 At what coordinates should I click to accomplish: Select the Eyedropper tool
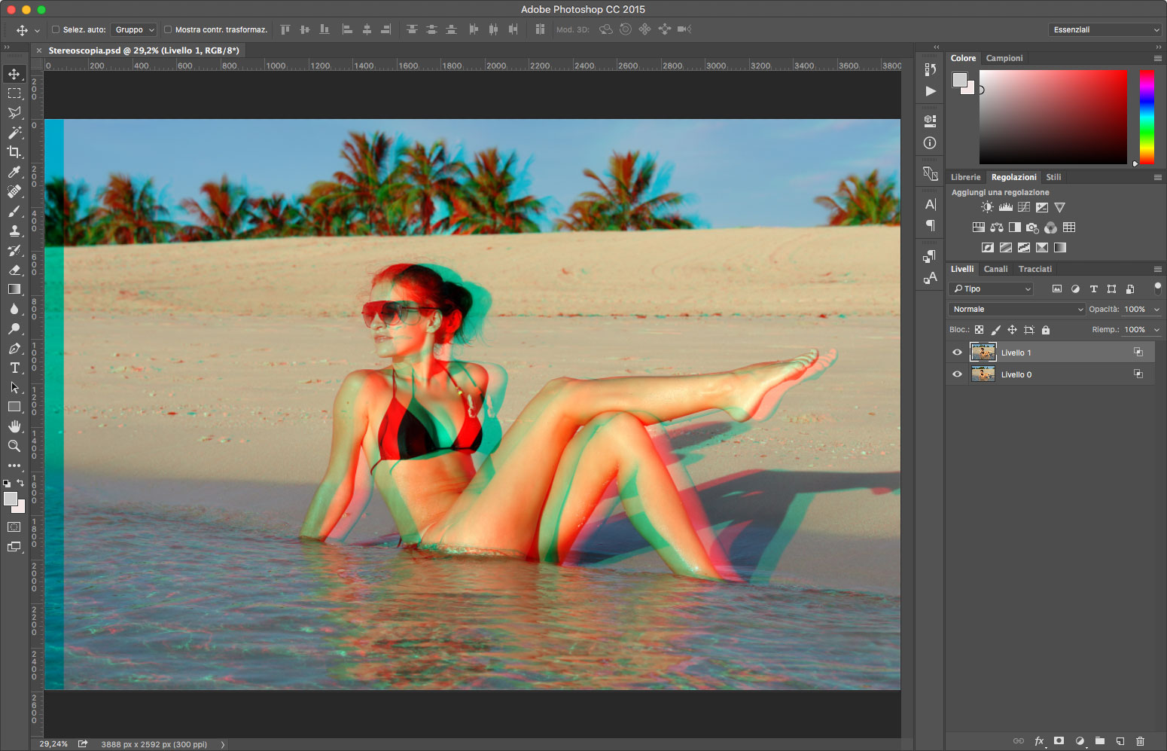14,172
